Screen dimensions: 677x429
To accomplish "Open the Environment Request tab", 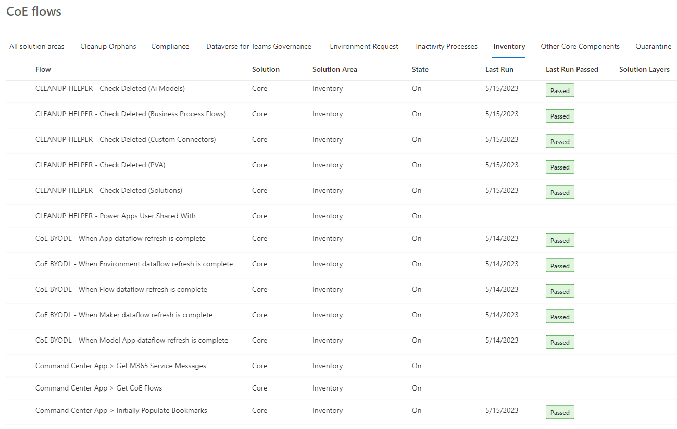I will [x=363, y=46].
